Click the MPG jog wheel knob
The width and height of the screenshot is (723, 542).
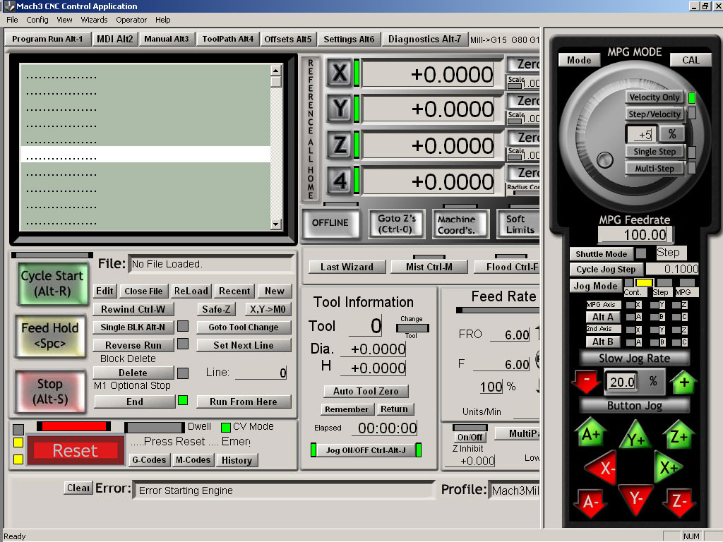[x=604, y=160]
